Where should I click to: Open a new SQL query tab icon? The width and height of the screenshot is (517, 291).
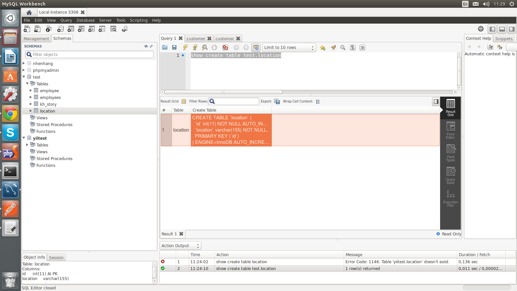(27, 29)
